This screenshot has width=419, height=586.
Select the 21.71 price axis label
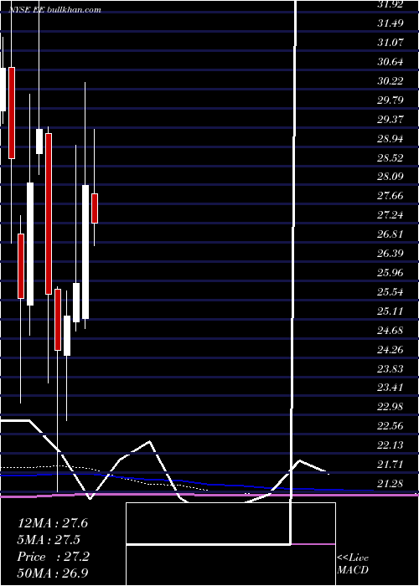pos(391,464)
